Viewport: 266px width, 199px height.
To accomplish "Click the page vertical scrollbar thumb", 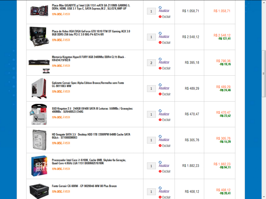I will click(x=264, y=73).
